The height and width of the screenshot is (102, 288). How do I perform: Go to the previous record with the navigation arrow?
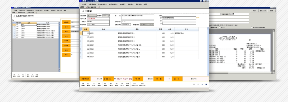click(x=198, y=84)
